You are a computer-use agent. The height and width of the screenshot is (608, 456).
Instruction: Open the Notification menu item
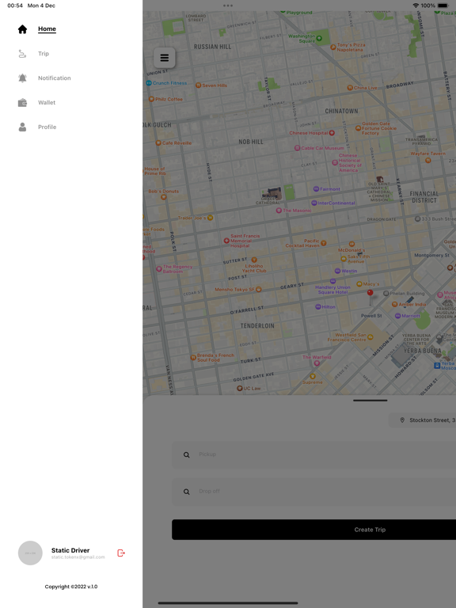pyautogui.click(x=55, y=78)
